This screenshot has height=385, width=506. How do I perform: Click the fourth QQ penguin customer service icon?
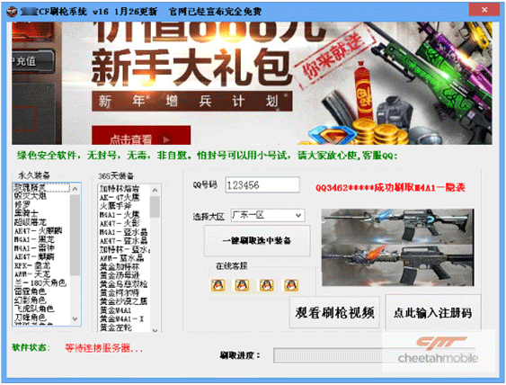tap(291, 285)
